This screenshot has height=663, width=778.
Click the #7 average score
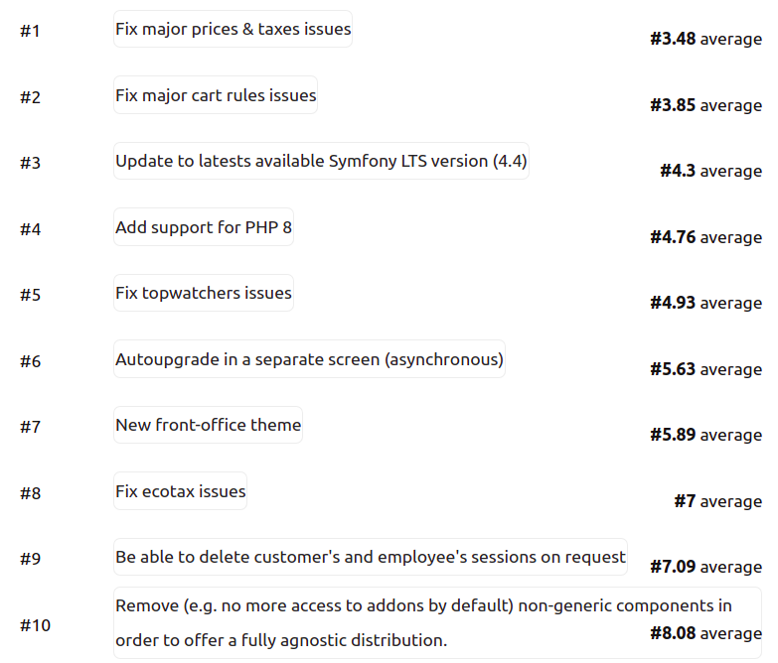point(717,501)
